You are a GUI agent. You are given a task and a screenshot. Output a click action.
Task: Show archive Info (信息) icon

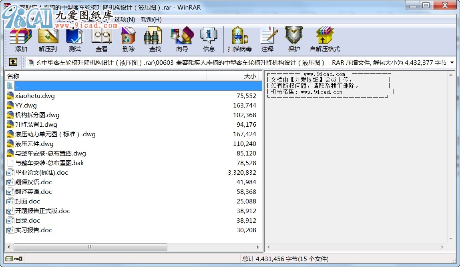[209, 40]
